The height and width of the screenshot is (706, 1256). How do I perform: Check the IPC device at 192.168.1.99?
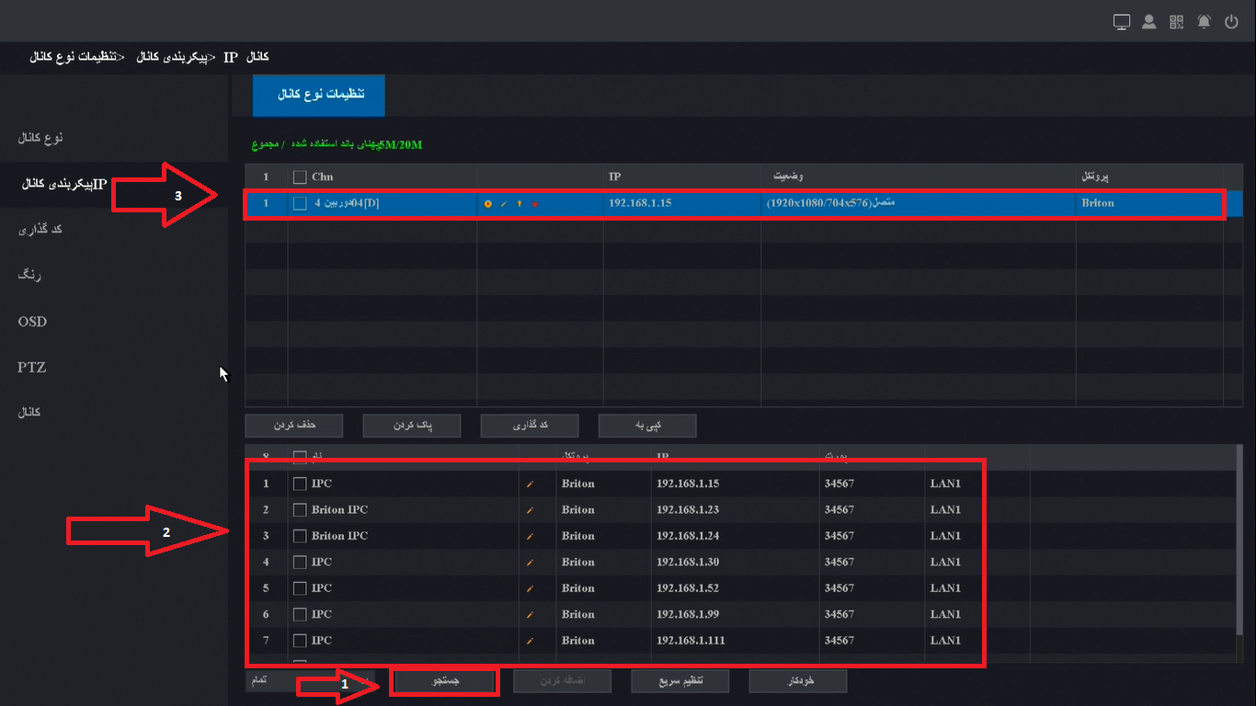pos(300,614)
